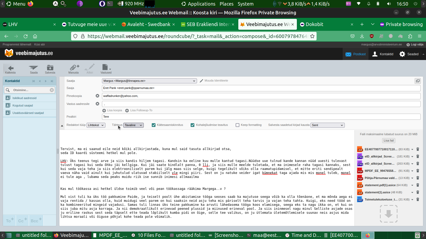Click the Firefox address bar URL
The height and width of the screenshot is (239, 426).
(x=197, y=36)
